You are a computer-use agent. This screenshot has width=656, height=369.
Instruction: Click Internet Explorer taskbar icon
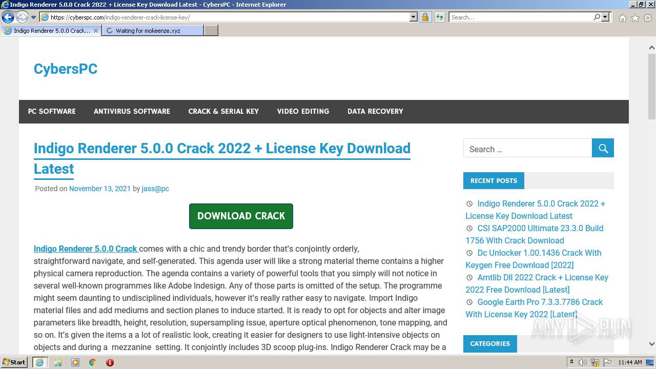39,362
